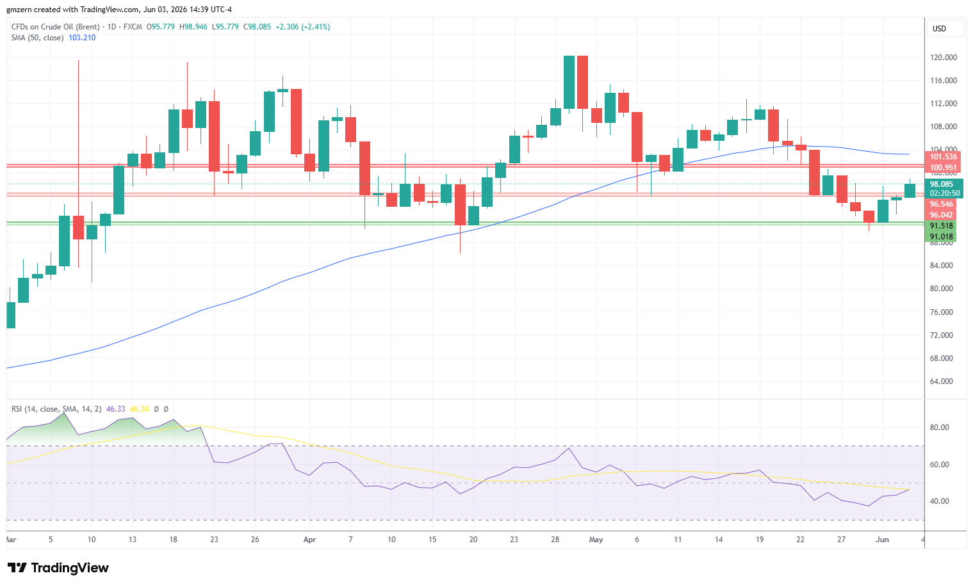Click 120.000 on the price axis

pos(944,58)
